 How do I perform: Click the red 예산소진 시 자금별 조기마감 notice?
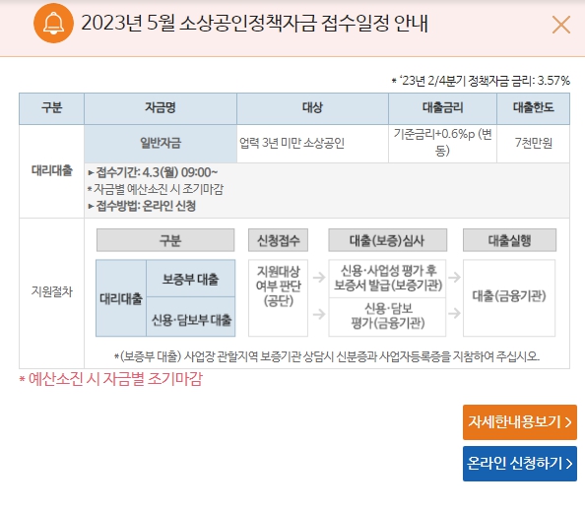[111, 379]
